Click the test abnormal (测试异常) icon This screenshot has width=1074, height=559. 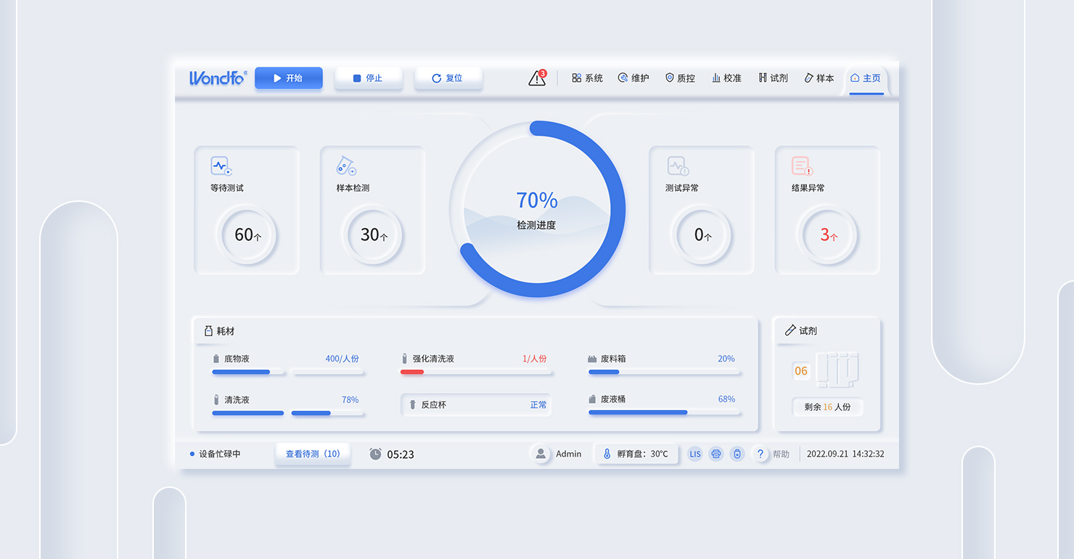coord(677,166)
